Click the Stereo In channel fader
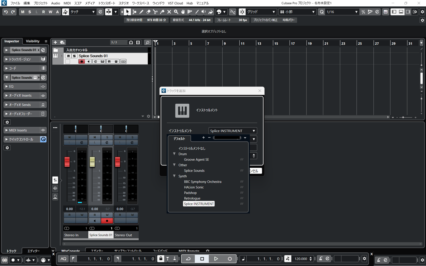Screen dimensions: 426x266 pos(67,162)
